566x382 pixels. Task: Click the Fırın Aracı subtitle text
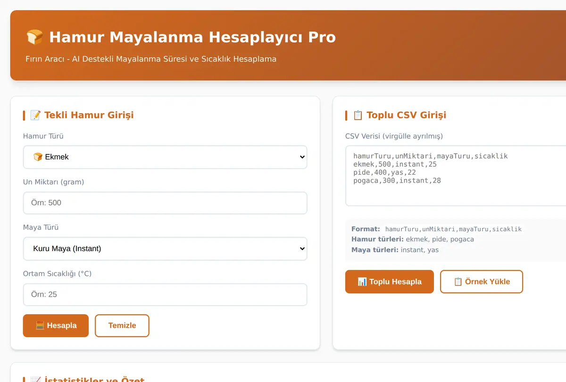[x=151, y=59]
